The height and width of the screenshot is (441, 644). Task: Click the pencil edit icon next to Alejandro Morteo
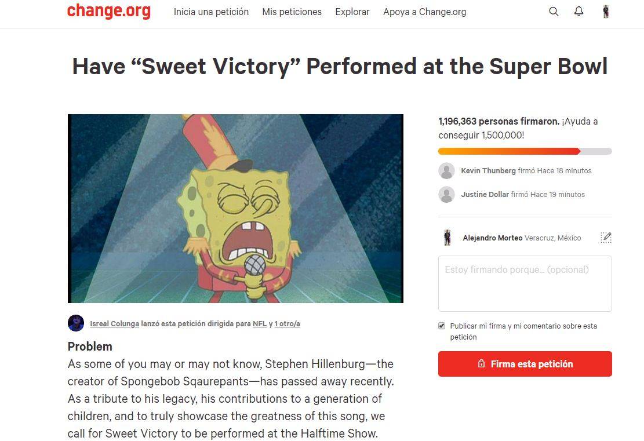coord(606,237)
